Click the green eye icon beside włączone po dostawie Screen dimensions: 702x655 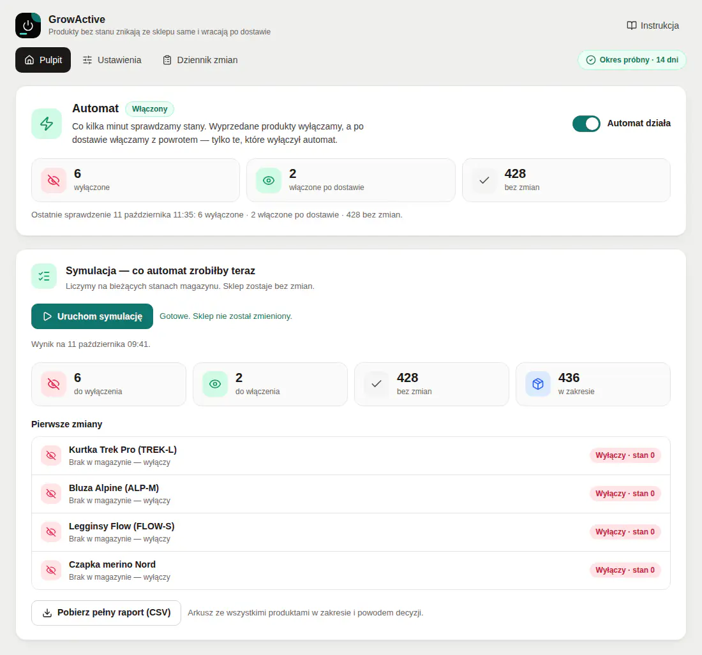coord(269,180)
